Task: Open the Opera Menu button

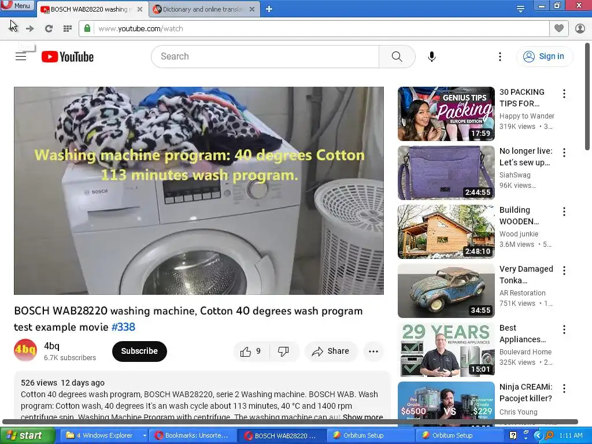Action: pyautogui.click(x=17, y=6)
